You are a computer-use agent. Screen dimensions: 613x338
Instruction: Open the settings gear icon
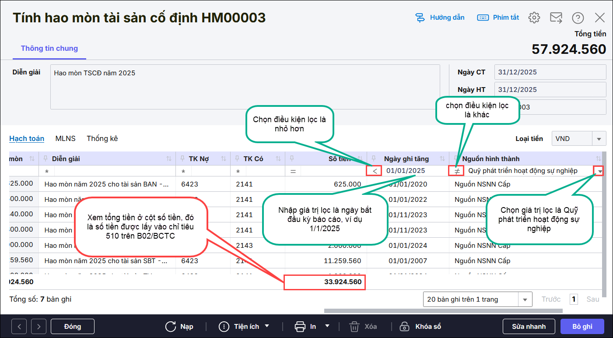point(534,18)
